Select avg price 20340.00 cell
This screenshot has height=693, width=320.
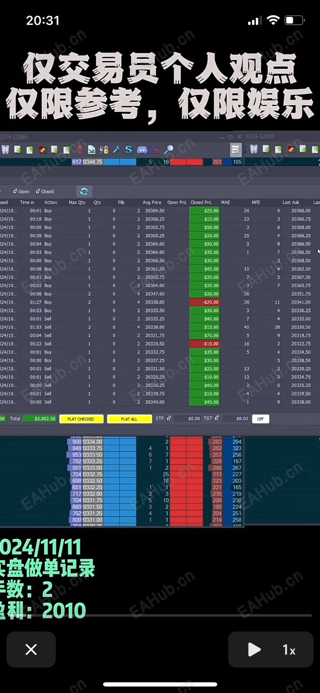coord(155,402)
